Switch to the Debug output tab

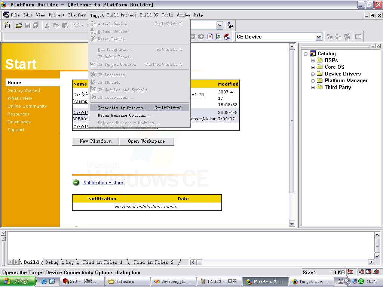click(52, 262)
